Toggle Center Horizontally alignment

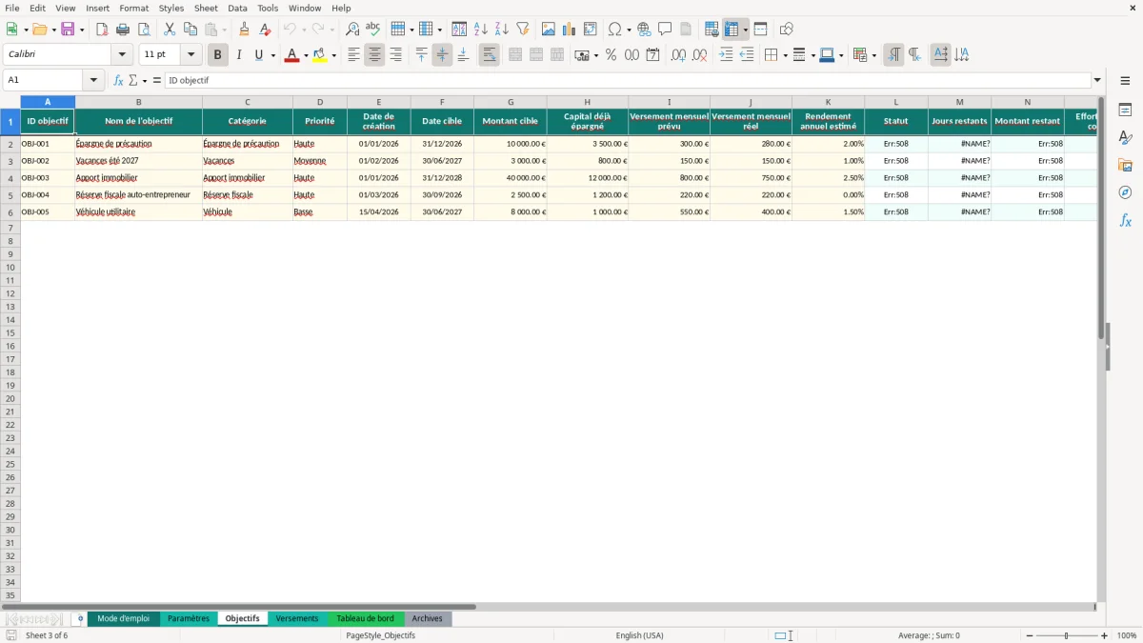pyautogui.click(x=374, y=55)
